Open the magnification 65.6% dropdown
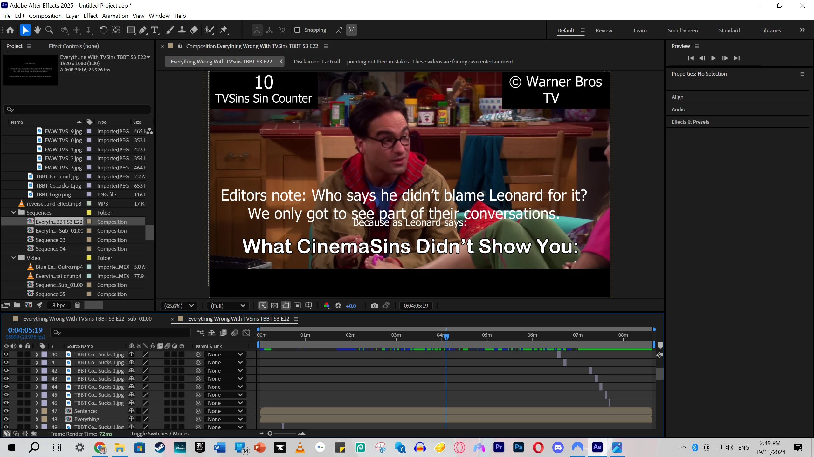Screen dimensions: 814x457 click(179, 306)
